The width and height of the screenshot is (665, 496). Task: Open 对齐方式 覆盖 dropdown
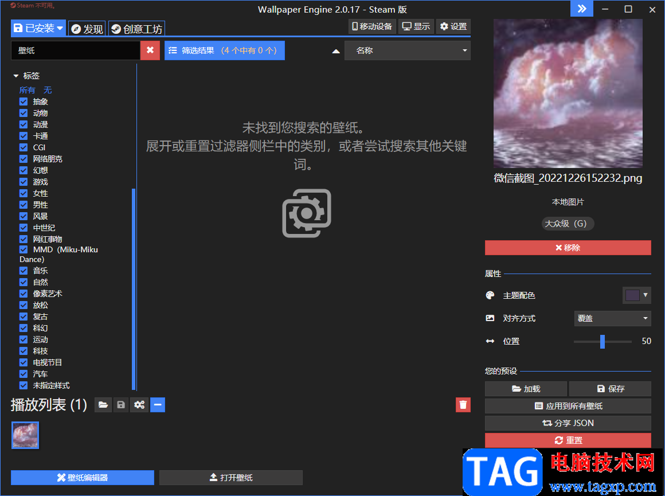(x=612, y=318)
